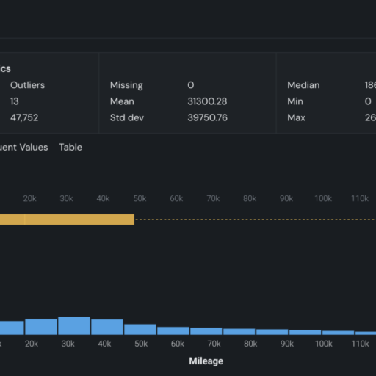
Task: Switch to the Table tab
Action: click(x=70, y=147)
